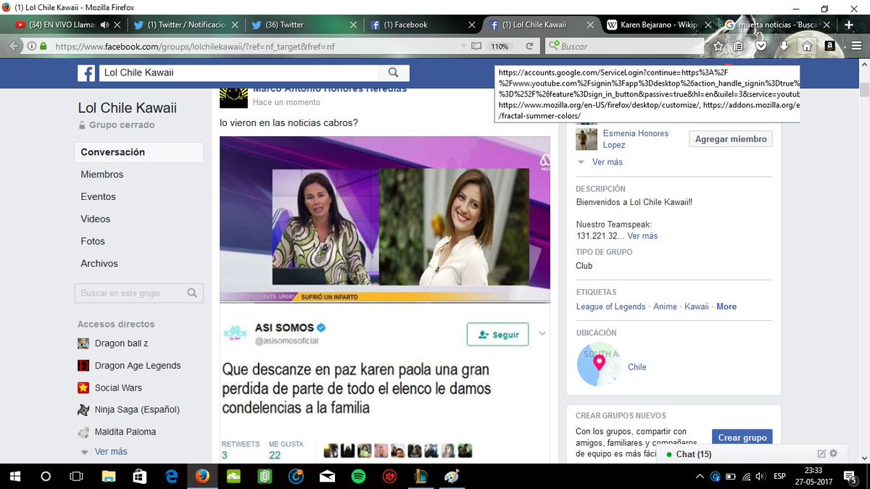Screen dimensions: 870x489
Task: Open League of Legends taskbar icon
Action: click(x=420, y=477)
